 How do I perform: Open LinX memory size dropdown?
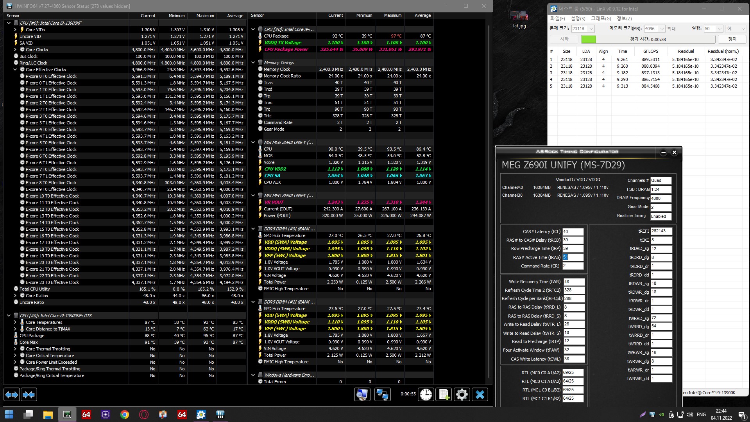pos(661,29)
